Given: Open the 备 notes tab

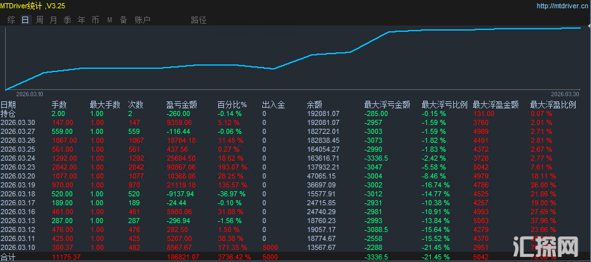Looking at the screenshot, I should pos(123,20).
